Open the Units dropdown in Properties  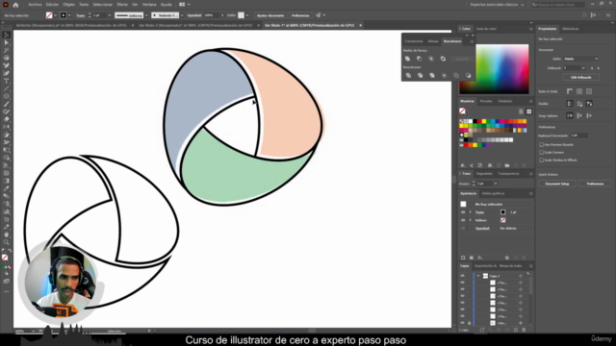point(581,59)
